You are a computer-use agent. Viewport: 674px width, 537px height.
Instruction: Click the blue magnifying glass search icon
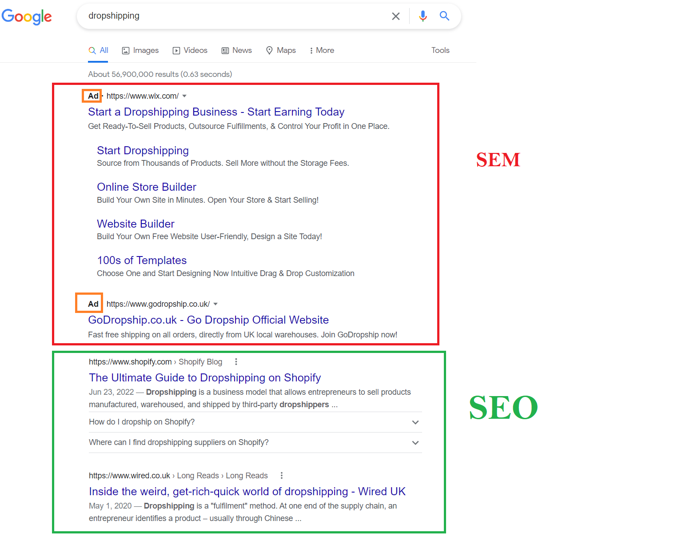pos(444,16)
